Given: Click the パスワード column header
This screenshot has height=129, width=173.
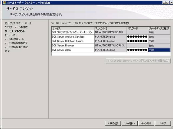Looking at the screenshot, I should pos(137,28).
